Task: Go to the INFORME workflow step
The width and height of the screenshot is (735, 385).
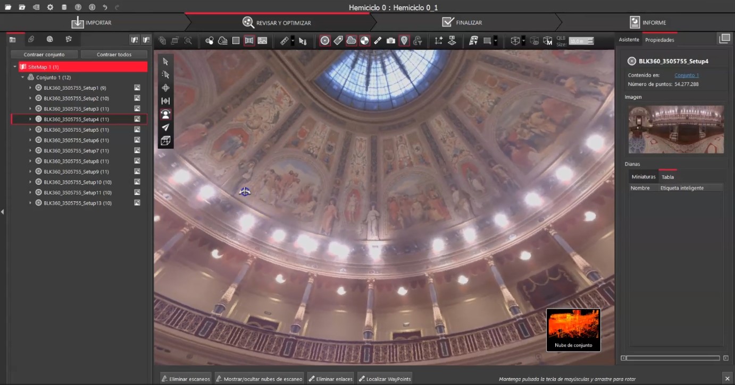Action: click(x=647, y=22)
